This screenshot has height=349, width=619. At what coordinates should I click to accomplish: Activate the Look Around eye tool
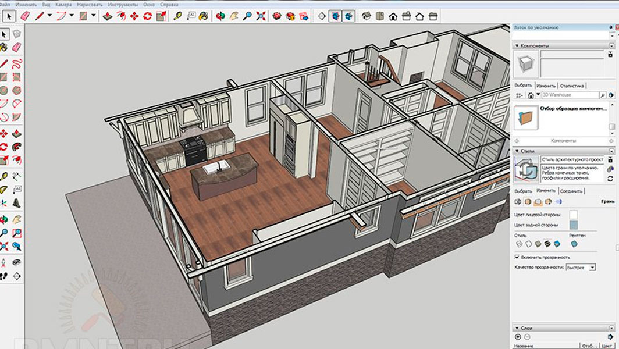(16, 262)
